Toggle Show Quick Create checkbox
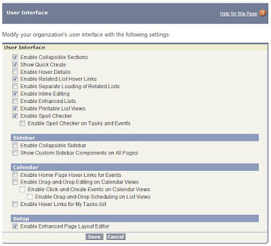Viewport: 271px width, 246px height. [15, 64]
